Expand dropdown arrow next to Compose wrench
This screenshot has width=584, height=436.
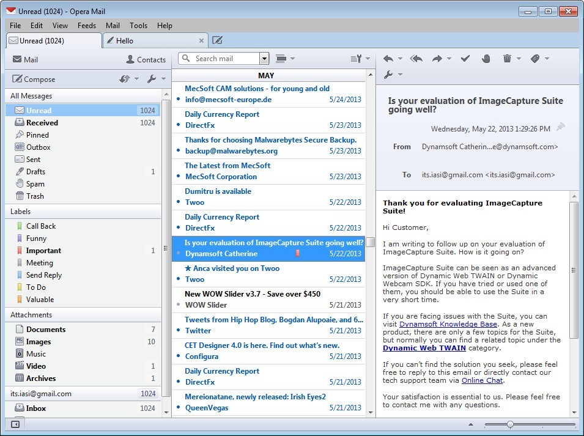163,79
